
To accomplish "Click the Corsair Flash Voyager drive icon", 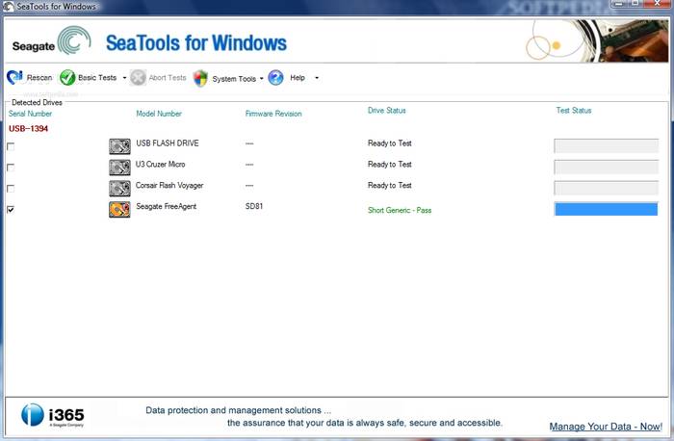I will (x=119, y=188).
